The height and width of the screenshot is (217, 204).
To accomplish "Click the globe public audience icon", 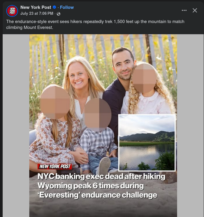I will (59, 14).
